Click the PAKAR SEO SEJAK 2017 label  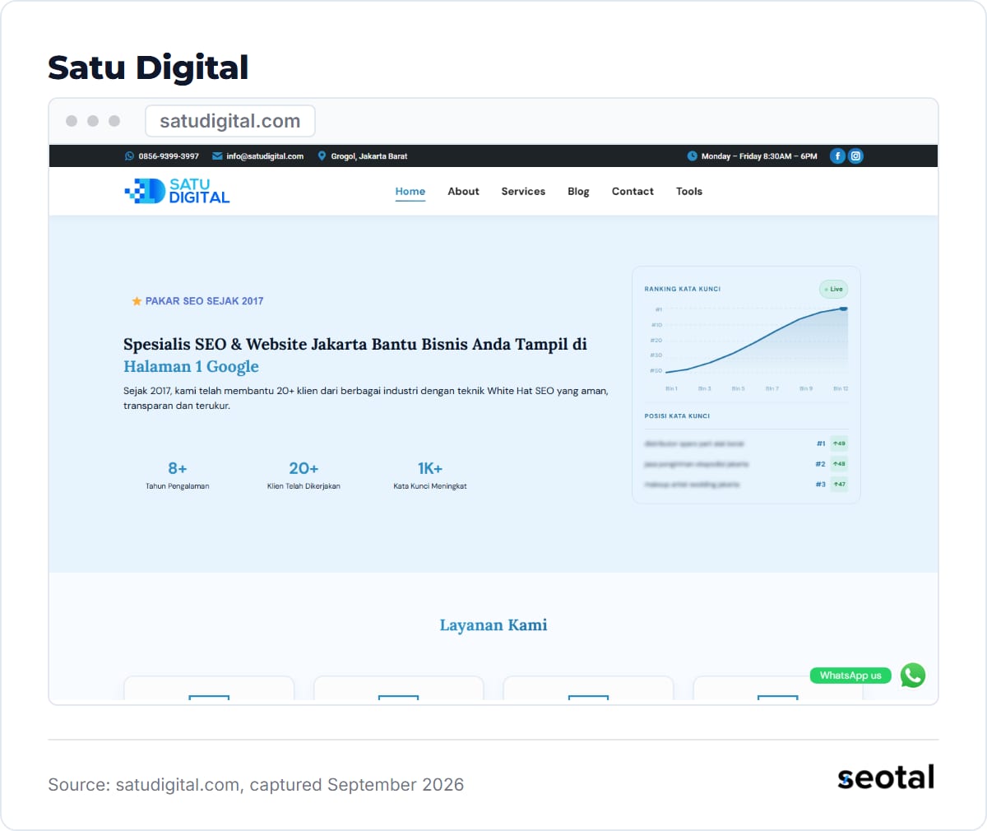click(x=204, y=301)
